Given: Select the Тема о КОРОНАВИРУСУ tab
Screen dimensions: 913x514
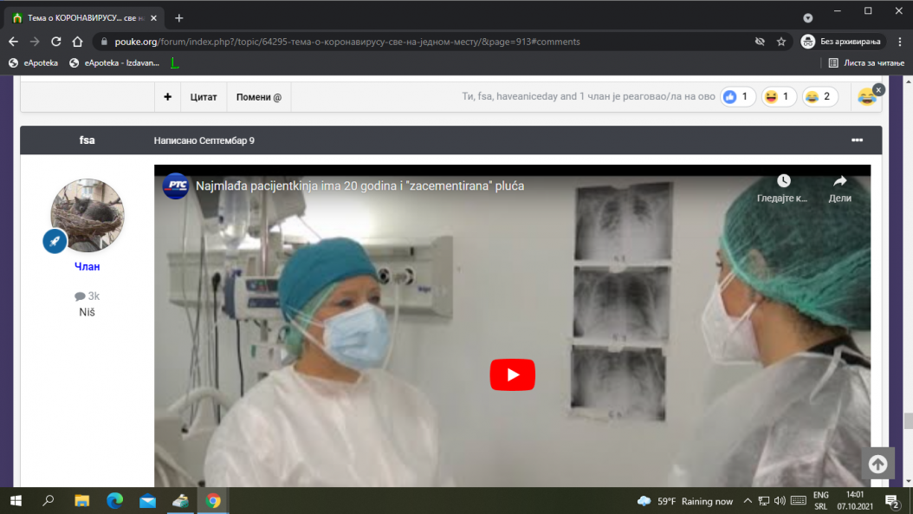Looking at the screenshot, I should [x=85, y=18].
